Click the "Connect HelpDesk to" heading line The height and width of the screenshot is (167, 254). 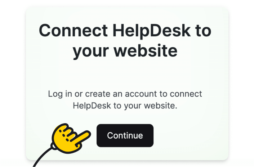pos(125,31)
